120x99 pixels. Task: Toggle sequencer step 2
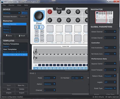[43, 68]
